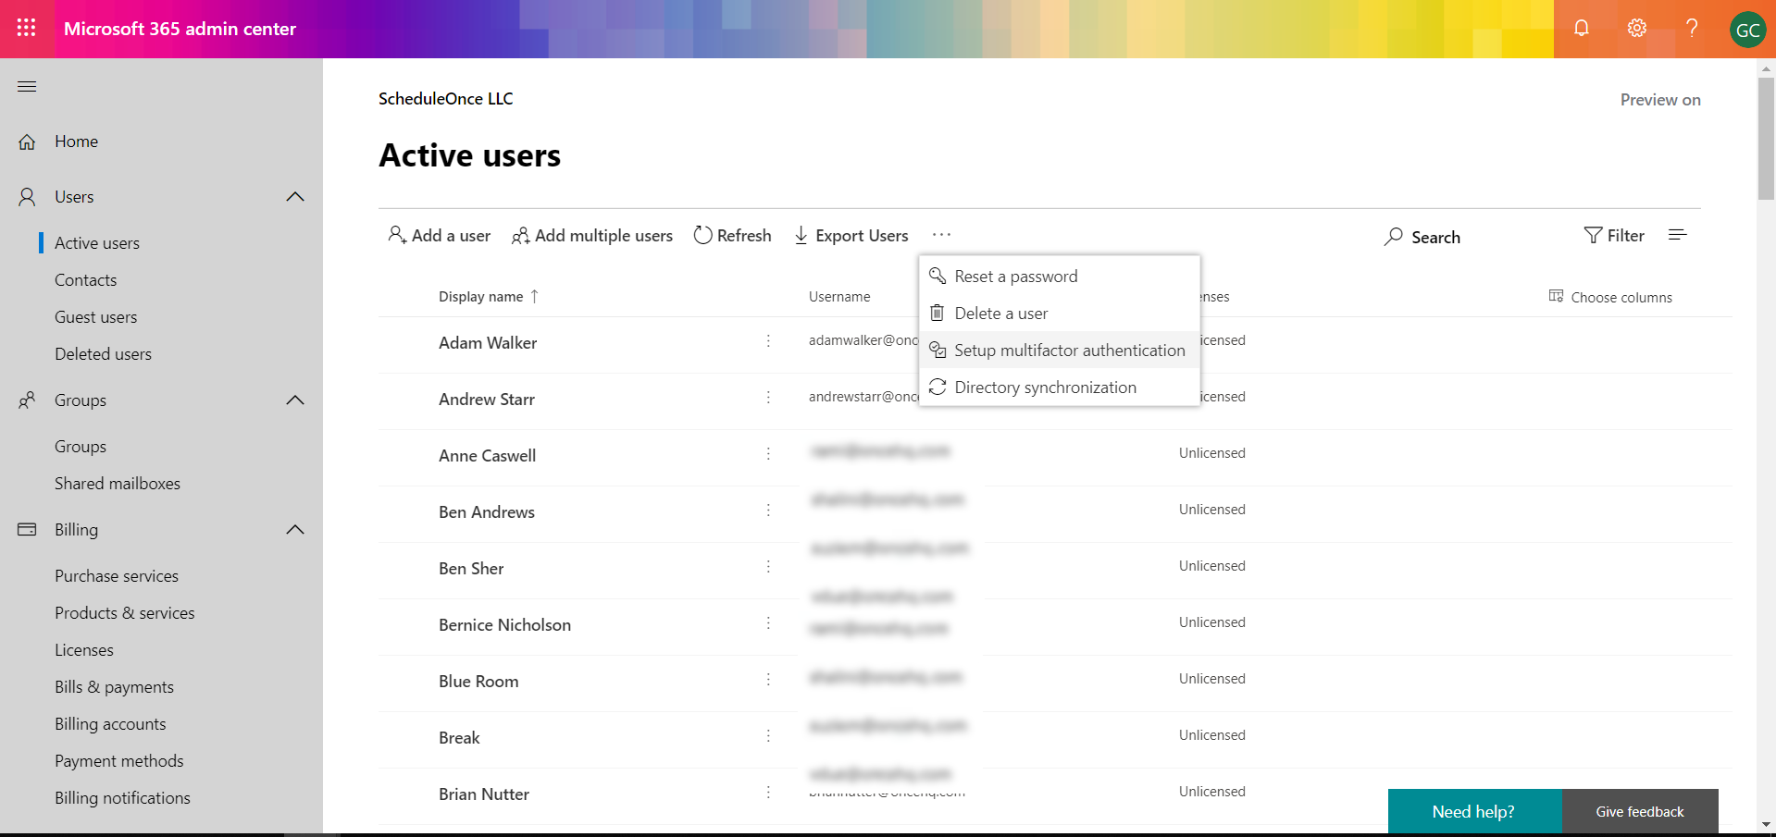1776x837 pixels.
Task: Open Adam Walker's user details
Action: point(488,343)
